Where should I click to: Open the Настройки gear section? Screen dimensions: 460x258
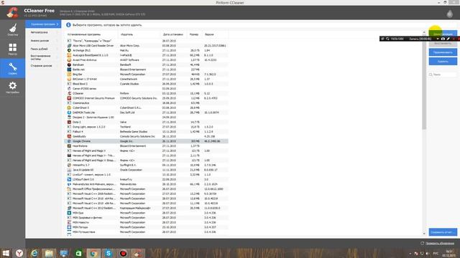tap(13, 87)
